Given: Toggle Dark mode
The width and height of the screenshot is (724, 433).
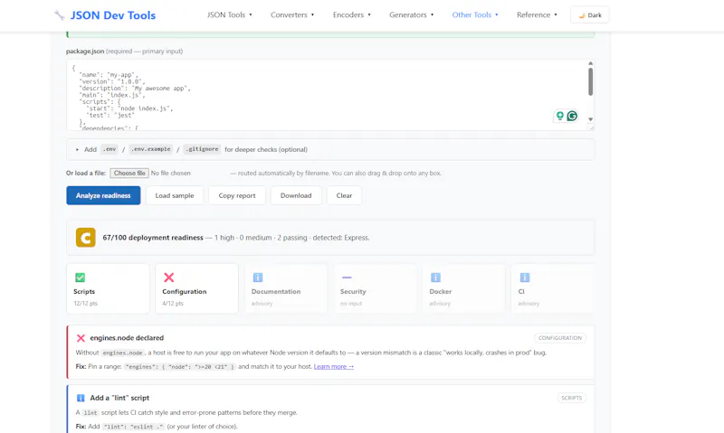Looking at the screenshot, I should coord(590,14).
